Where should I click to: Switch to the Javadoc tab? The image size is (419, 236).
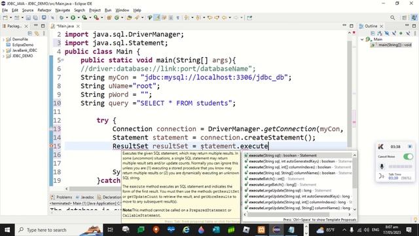84,197
